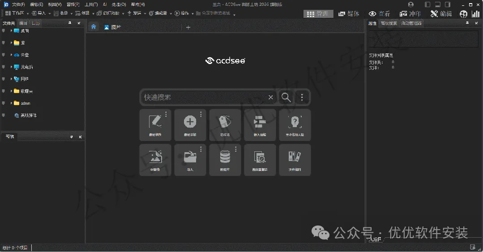Image resolution: width=483 pixels, height=252 pixels.
Task: Click the magnifier search button
Action: click(286, 97)
